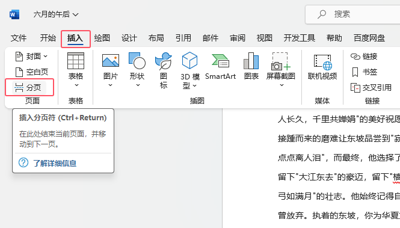
Task: Open the 百度网盘 tab
Action: coord(369,38)
